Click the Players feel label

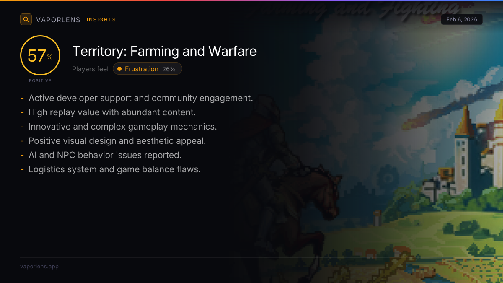click(90, 69)
